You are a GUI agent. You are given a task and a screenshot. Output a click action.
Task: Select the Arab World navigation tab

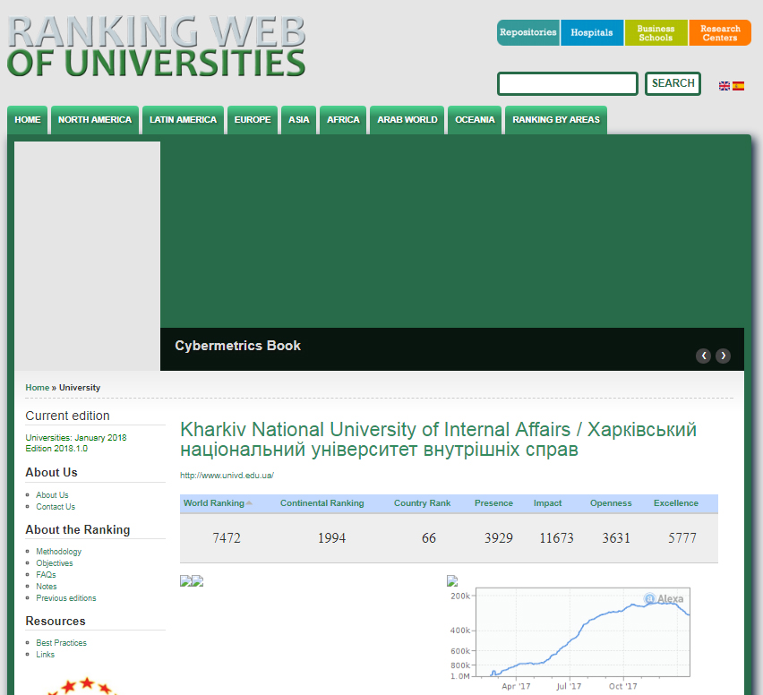pyautogui.click(x=407, y=120)
